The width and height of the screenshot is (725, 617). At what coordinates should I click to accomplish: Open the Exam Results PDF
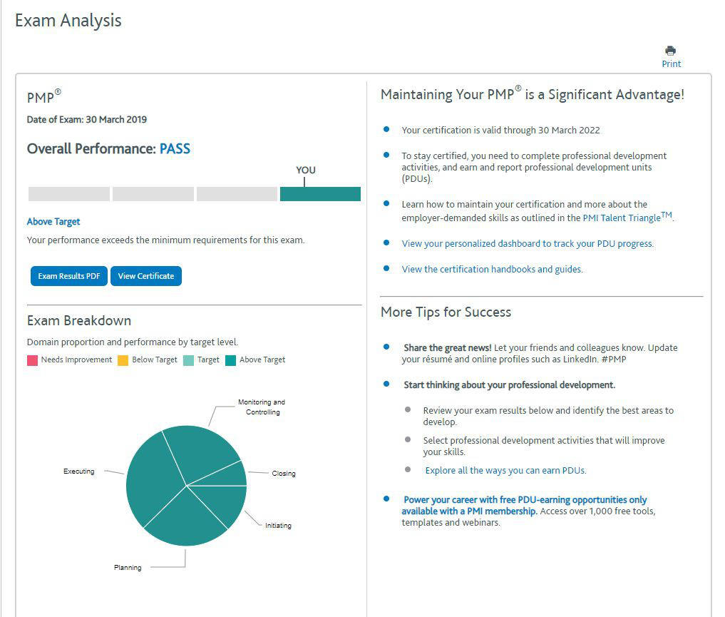[69, 276]
